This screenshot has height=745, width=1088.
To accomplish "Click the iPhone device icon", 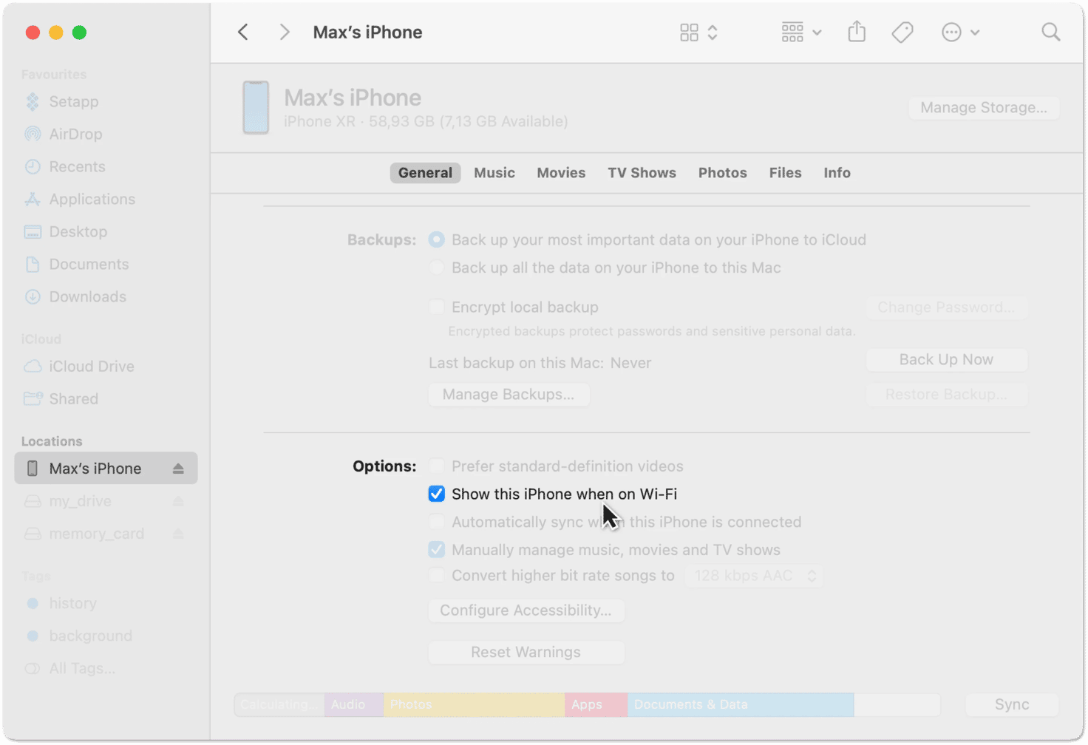I will (x=256, y=108).
